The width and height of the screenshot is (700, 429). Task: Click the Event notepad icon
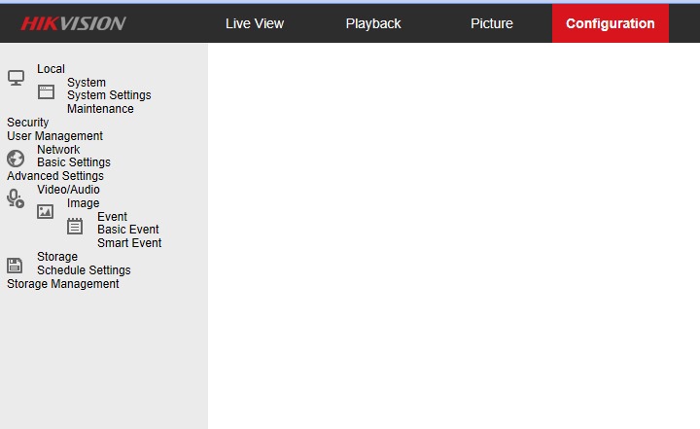click(75, 226)
